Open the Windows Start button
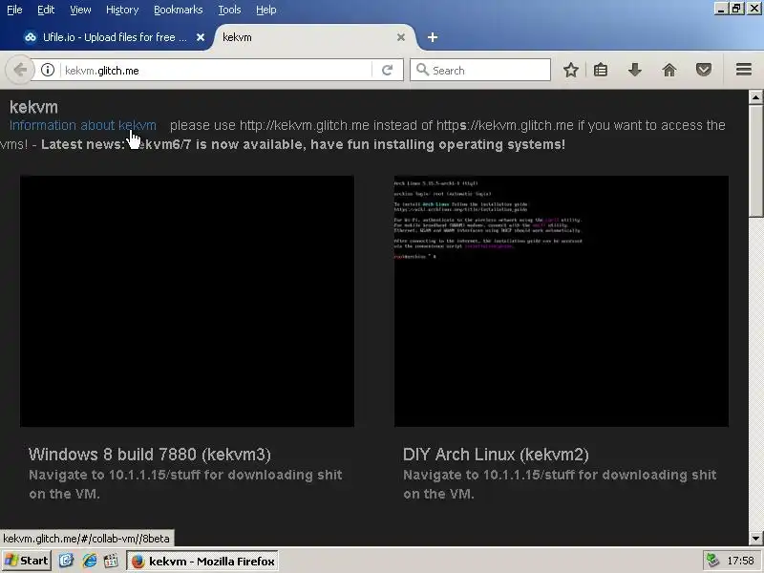The height and width of the screenshot is (573, 764). point(27,561)
